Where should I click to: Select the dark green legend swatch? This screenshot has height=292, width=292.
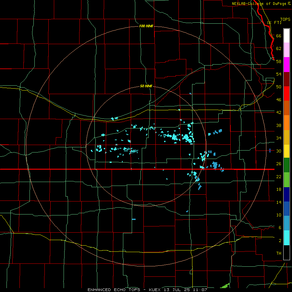pyautogui.click(x=286, y=165)
